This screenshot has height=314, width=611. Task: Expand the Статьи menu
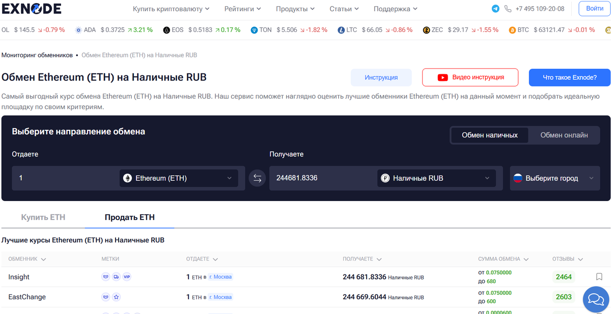[344, 9]
